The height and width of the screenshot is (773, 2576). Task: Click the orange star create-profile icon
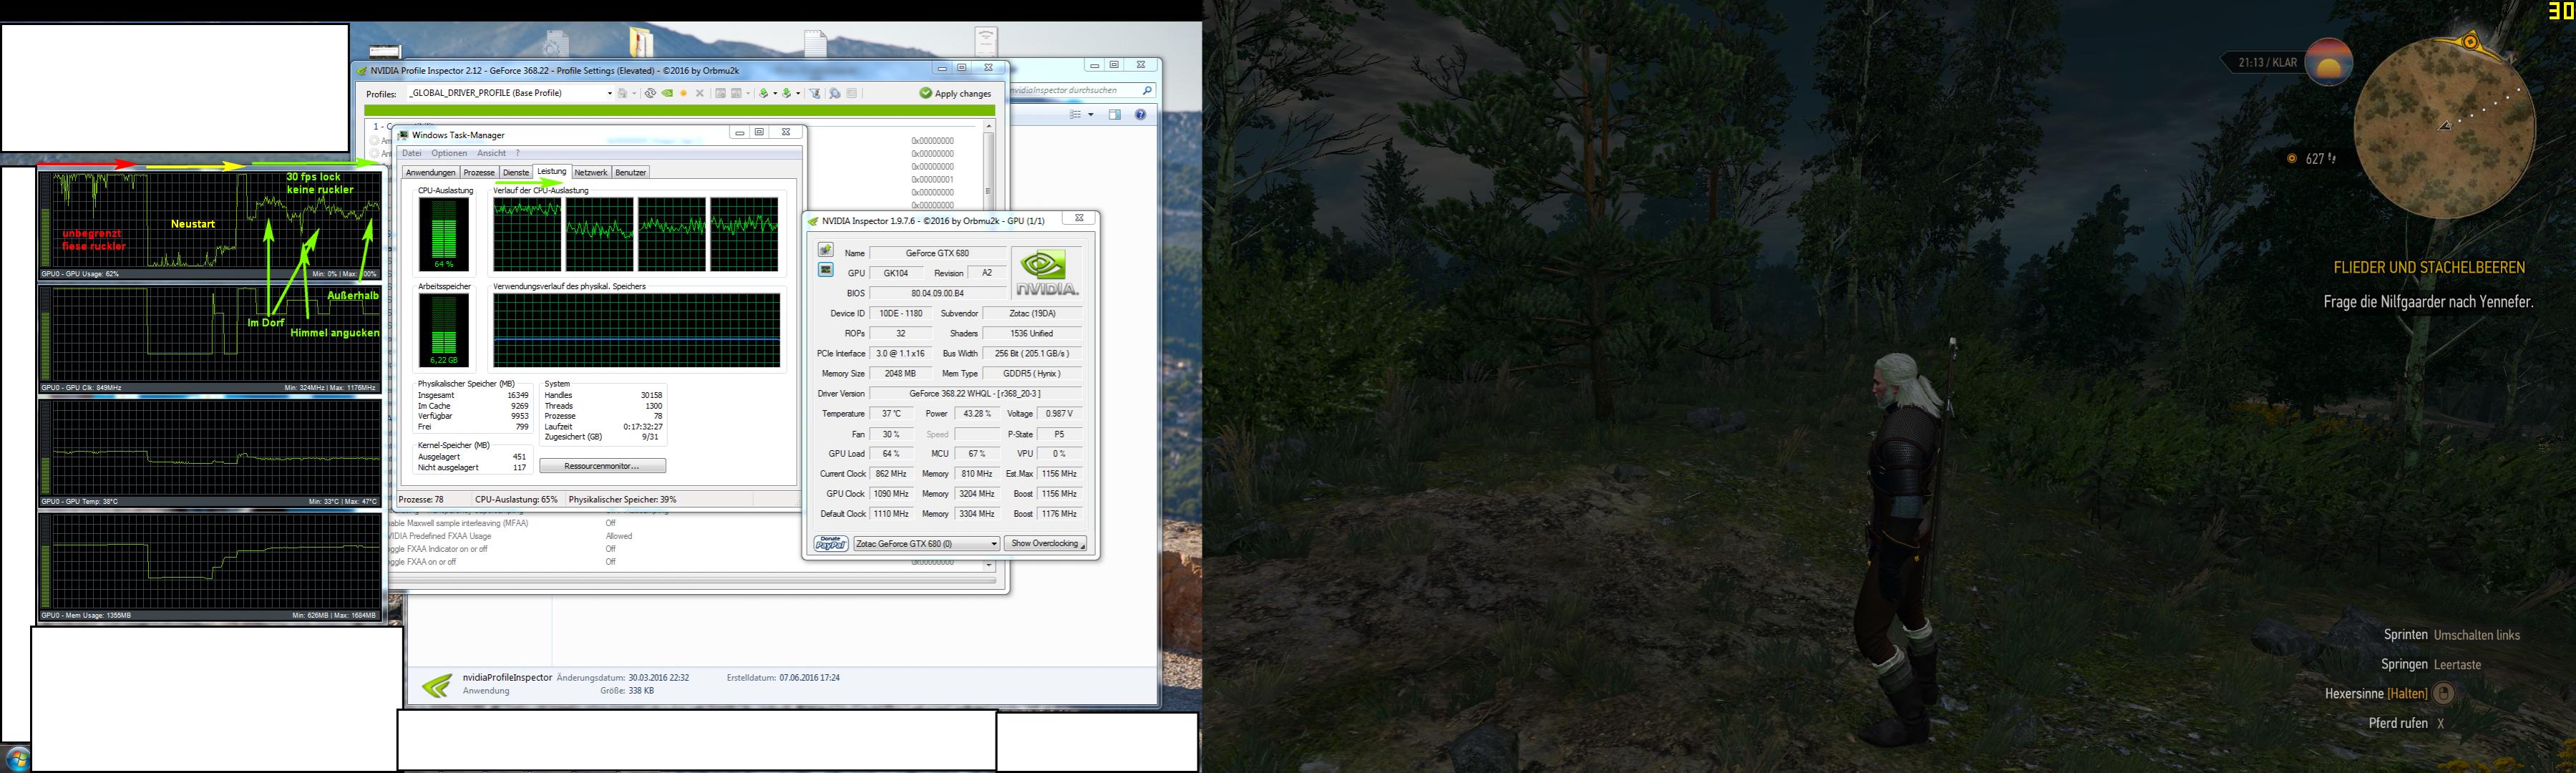(x=683, y=94)
